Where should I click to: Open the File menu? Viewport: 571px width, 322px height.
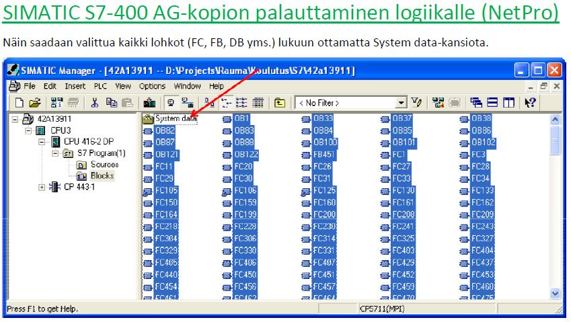pos(30,86)
